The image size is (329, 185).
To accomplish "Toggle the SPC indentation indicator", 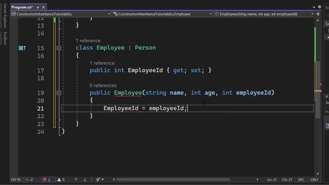I will (301, 179).
